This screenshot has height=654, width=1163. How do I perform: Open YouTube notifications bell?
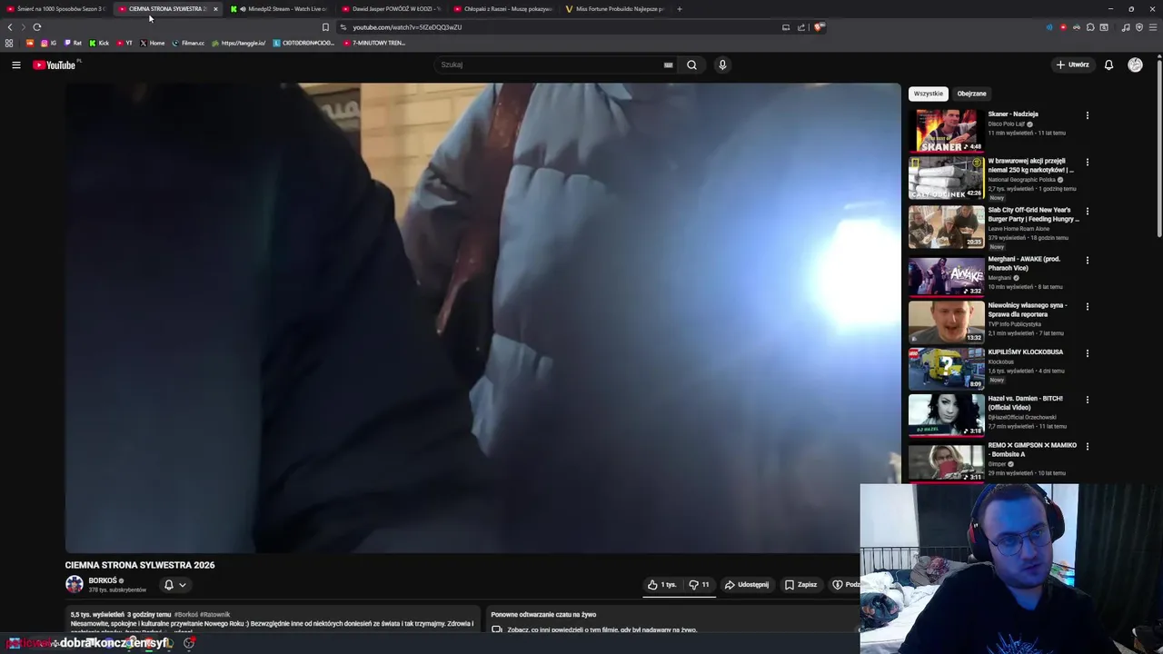coord(1108,64)
